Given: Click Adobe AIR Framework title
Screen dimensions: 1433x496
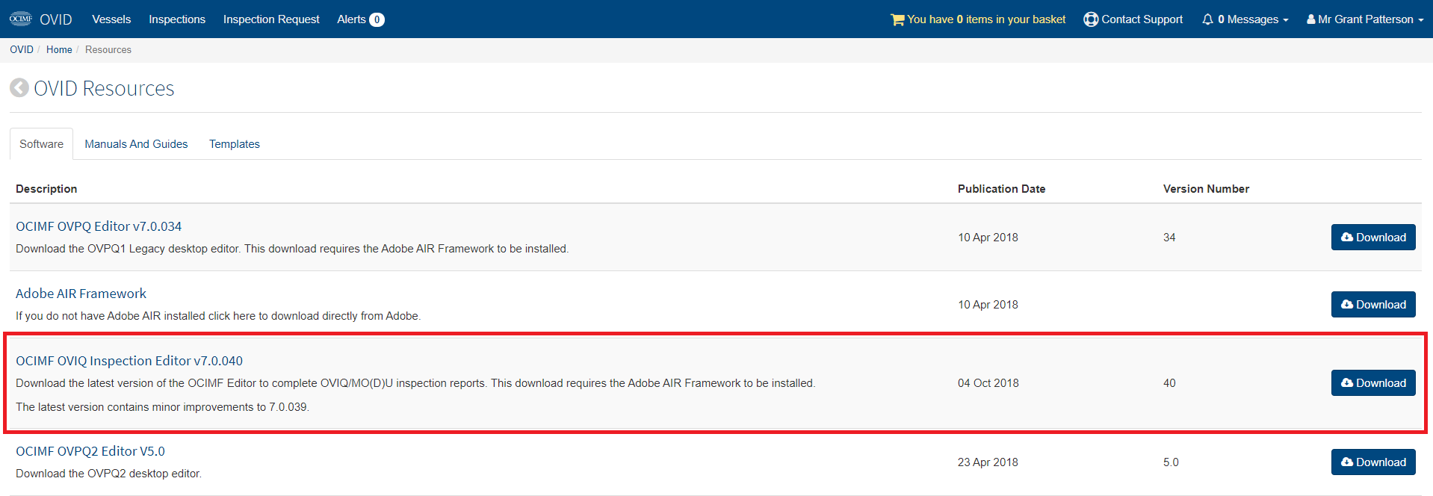Looking at the screenshot, I should [x=81, y=294].
